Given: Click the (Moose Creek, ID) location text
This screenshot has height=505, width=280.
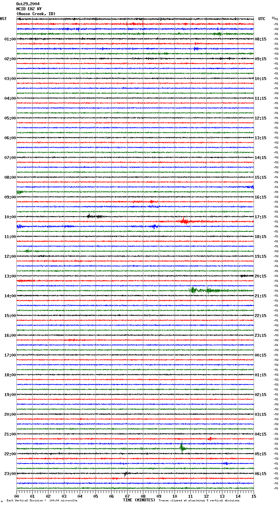Looking at the screenshot, I should [36, 14].
